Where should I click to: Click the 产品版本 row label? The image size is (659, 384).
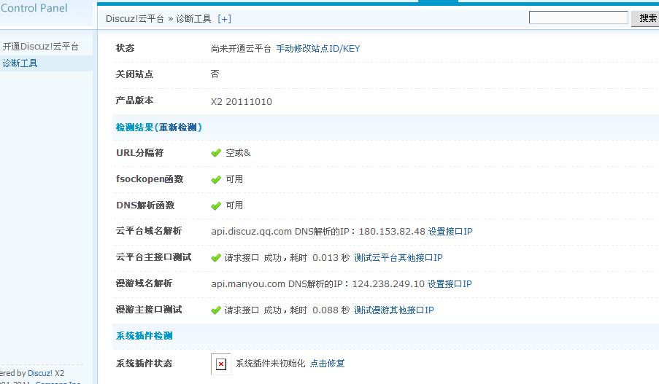pyautogui.click(x=134, y=101)
